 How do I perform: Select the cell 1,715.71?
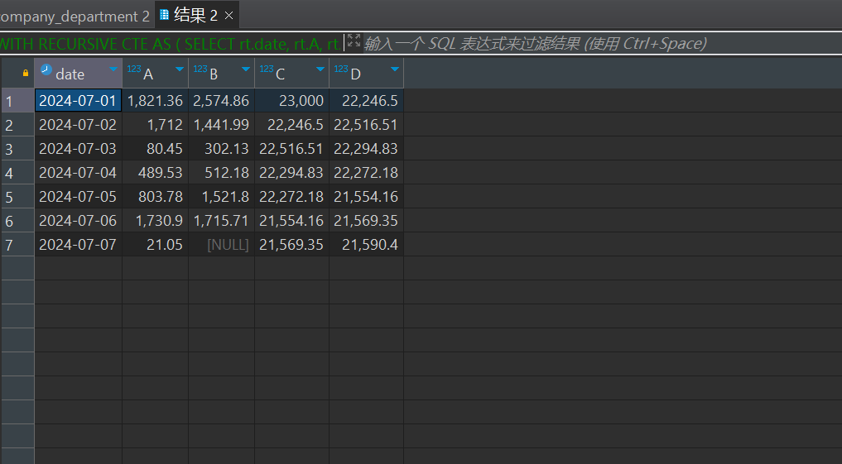(x=221, y=221)
